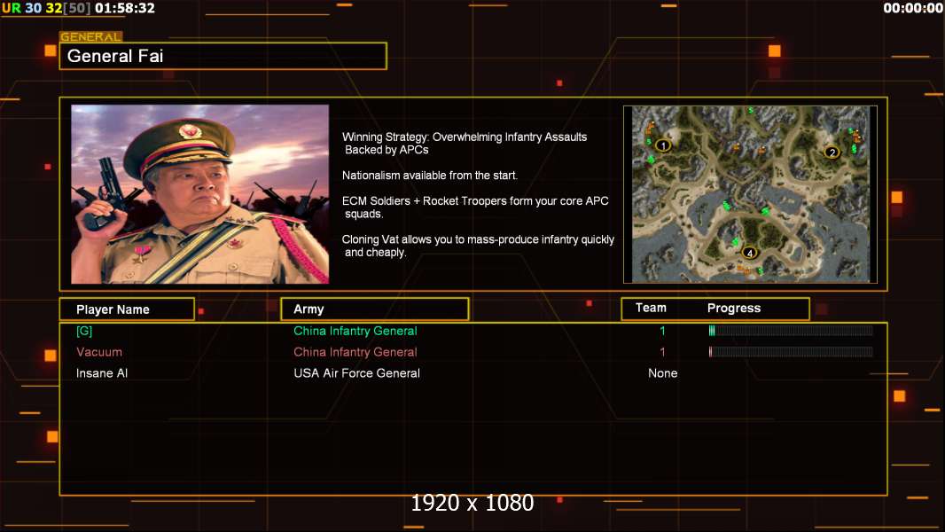Click the General Fai portrait image
Image resolution: width=945 pixels, height=532 pixels.
200,194
